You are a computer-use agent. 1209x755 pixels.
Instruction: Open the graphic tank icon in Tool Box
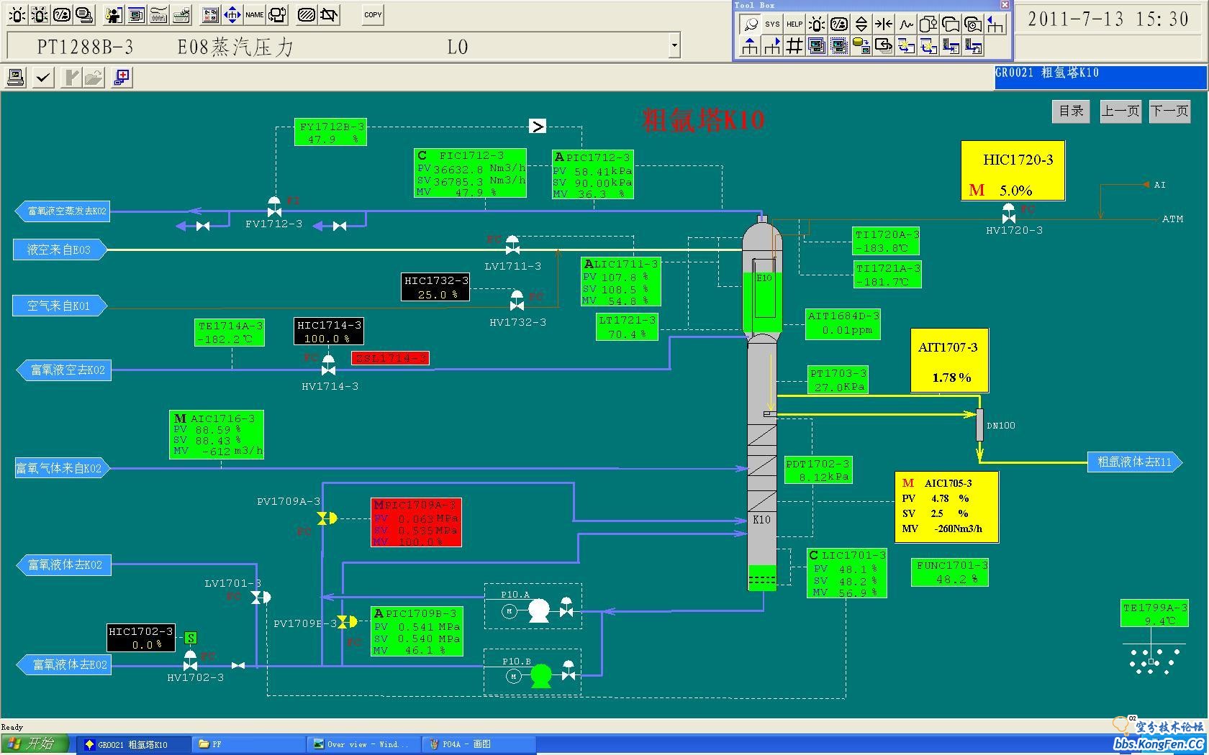coord(928,24)
